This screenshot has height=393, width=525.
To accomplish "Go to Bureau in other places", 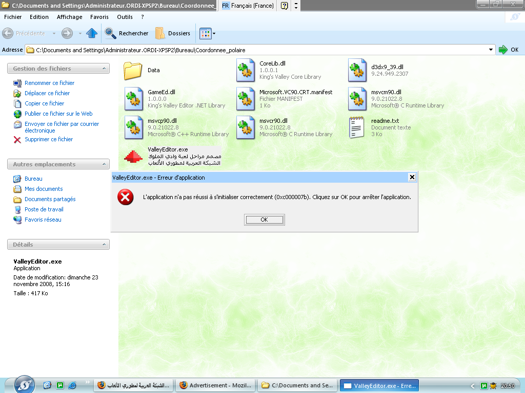I will [33, 179].
